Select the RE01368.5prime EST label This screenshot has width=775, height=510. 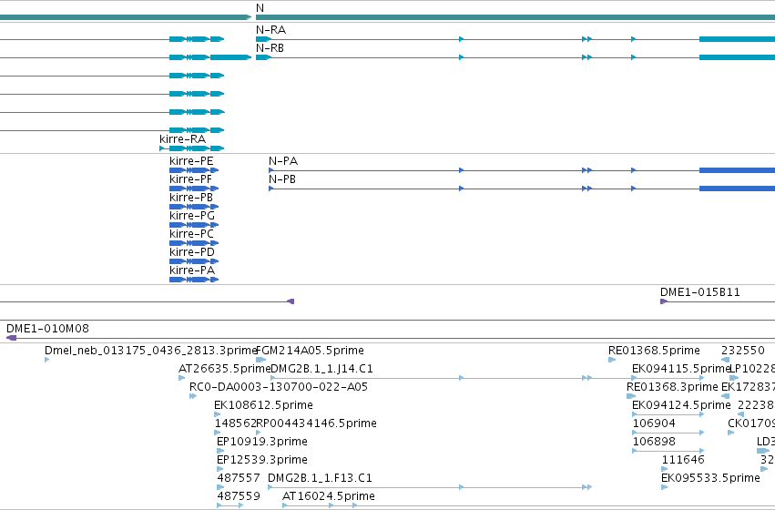click(654, 351)
